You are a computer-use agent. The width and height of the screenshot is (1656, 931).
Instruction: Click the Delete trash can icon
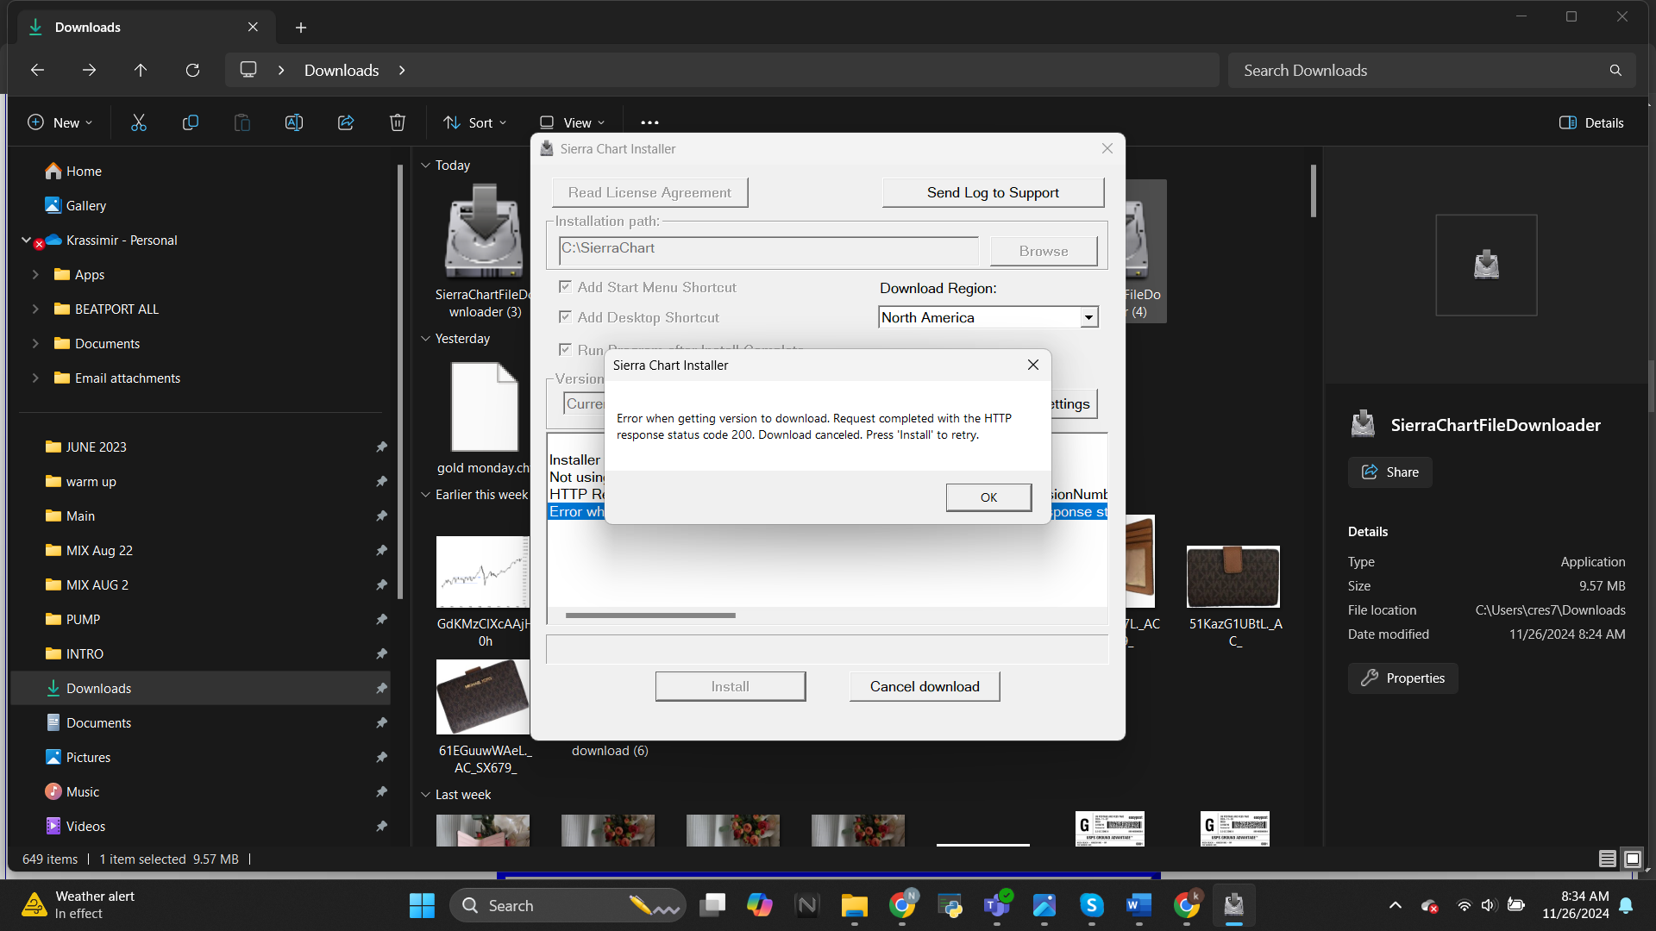coord(398,122)
